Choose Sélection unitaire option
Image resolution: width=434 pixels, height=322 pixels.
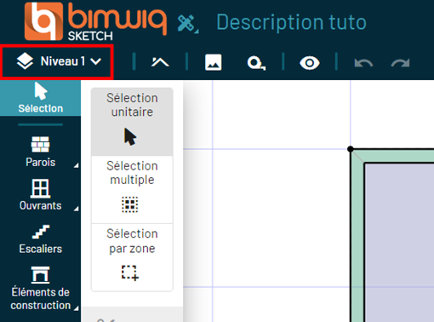[x=132, y=121]
